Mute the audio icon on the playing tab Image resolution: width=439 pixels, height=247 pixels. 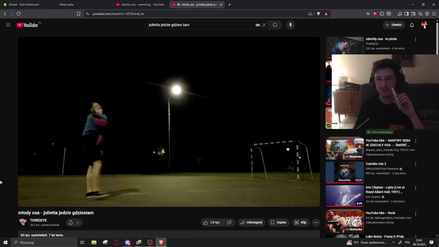point(179,4)
